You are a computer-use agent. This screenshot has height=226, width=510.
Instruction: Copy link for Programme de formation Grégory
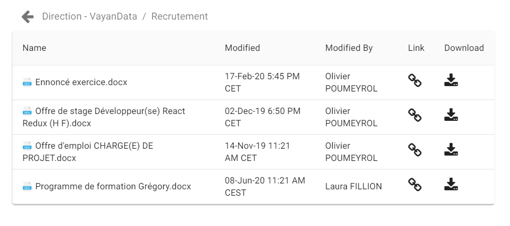(415, 185)
